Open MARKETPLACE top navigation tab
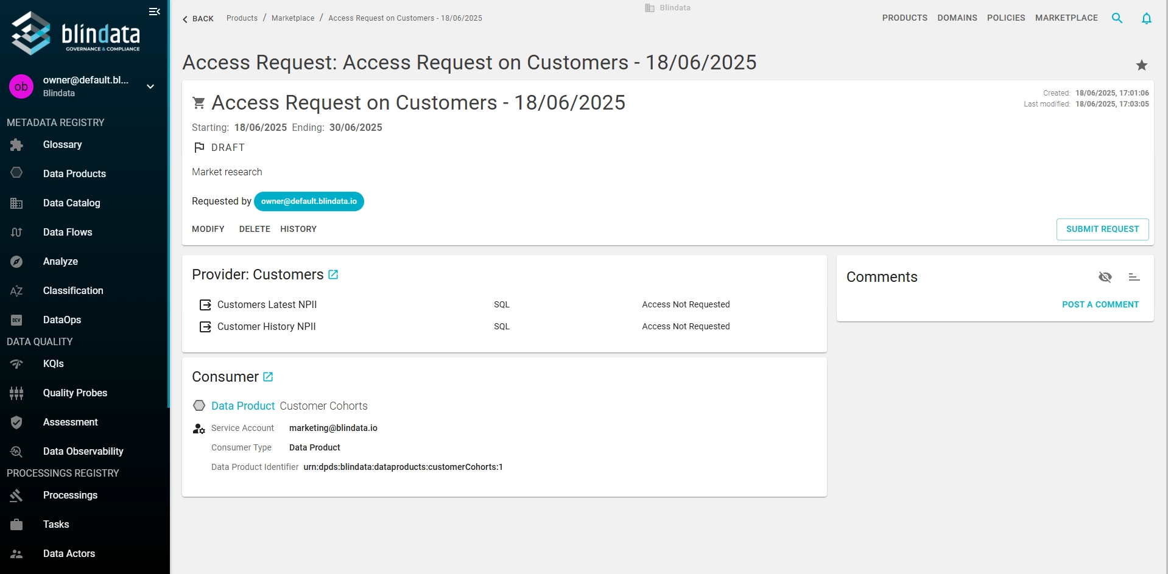This screenshot has height=574, width=1168. point(1066,18)
